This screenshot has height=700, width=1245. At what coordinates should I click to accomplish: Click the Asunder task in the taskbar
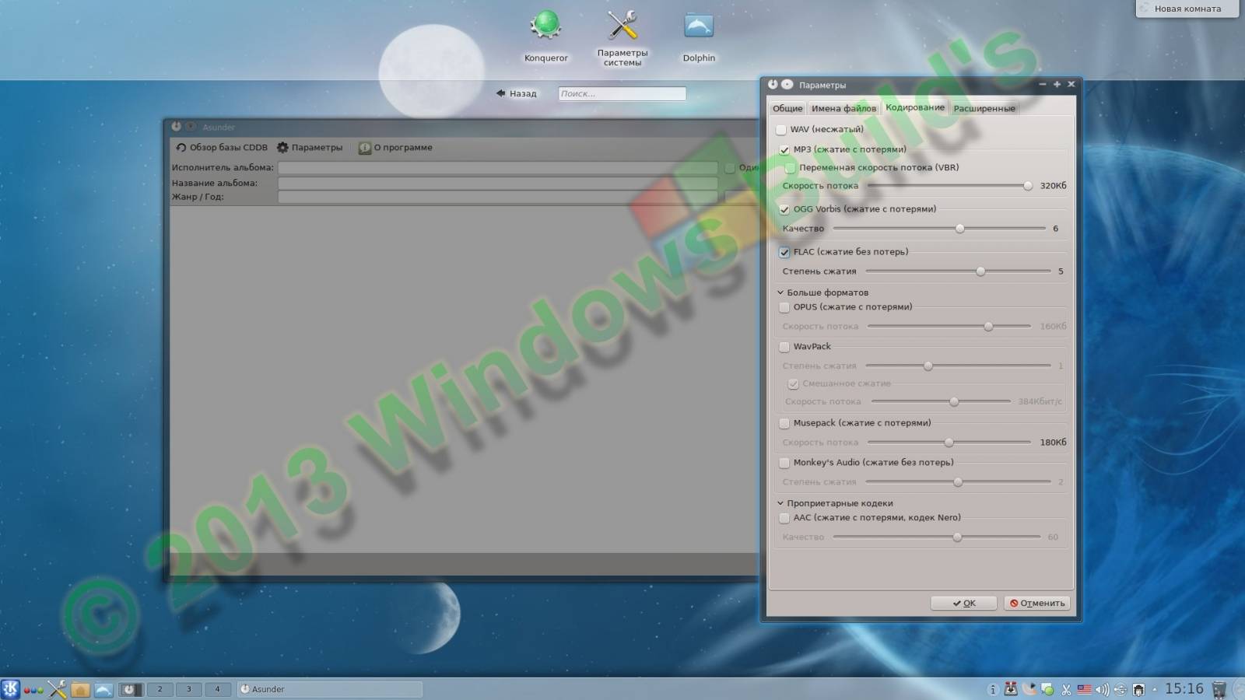coord(329,689)
